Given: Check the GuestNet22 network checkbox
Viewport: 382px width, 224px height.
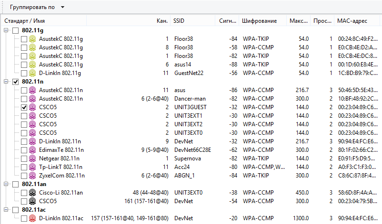Looking at the screenshot, I should click(x=24, y=73).
